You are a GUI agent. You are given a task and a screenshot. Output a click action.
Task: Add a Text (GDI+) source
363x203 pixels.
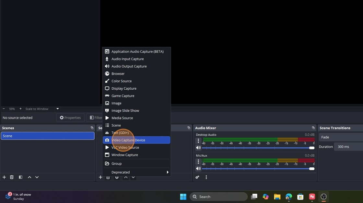click(136, 133)
